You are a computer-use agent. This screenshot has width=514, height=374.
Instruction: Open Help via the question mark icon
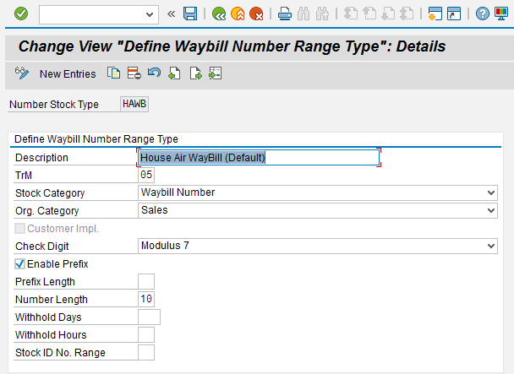tap(482, 14)
